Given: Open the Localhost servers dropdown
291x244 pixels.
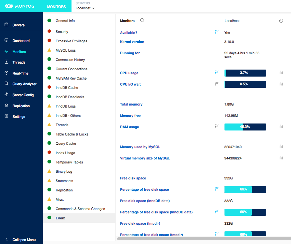Looking at the screenshot, I should point(85,8).
